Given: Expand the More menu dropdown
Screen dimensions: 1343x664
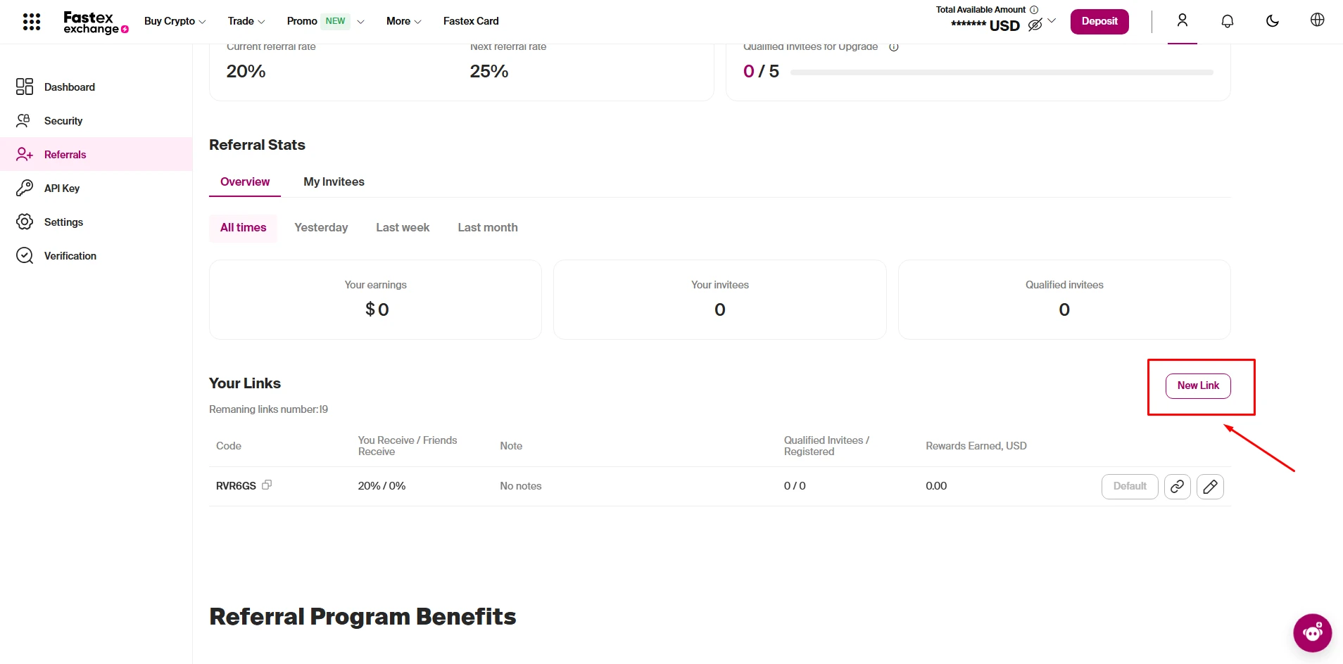Looking at the screenshot, I should coord(403,21).
